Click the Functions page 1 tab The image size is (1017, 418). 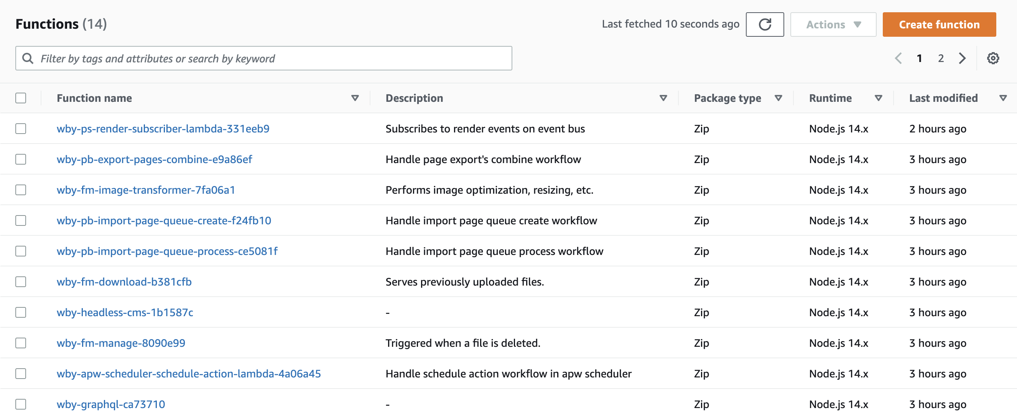[920, 58]
